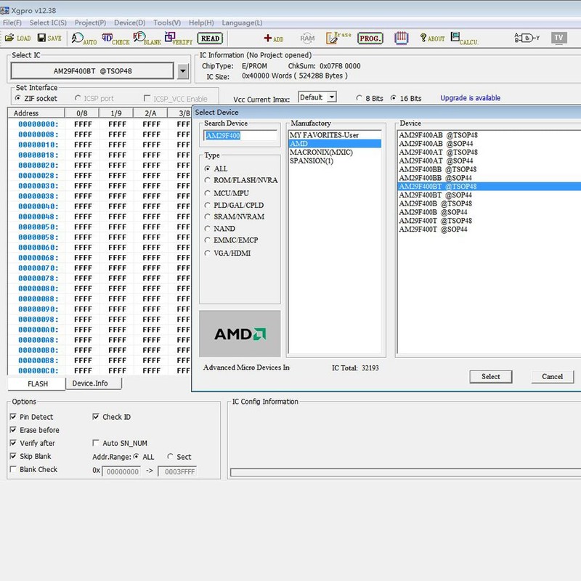Select the MCU/MPU type radio button
The width and height of the screenshot is (581, 581).
[x=207, y=193]
